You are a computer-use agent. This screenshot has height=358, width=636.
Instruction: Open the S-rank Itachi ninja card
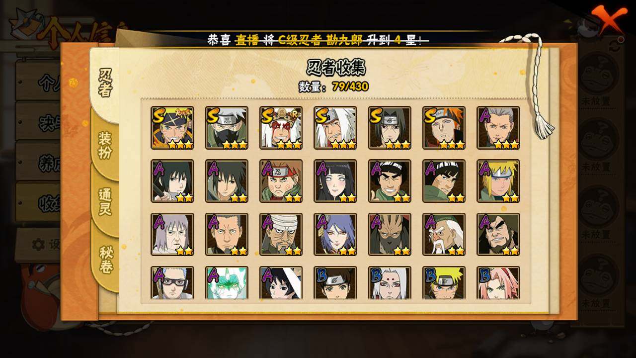(390, 128)
